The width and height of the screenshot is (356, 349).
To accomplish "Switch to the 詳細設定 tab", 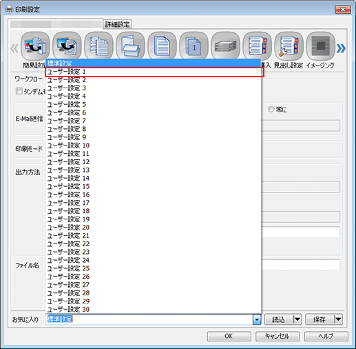I will pyautogui.click(x=117, y=24).
